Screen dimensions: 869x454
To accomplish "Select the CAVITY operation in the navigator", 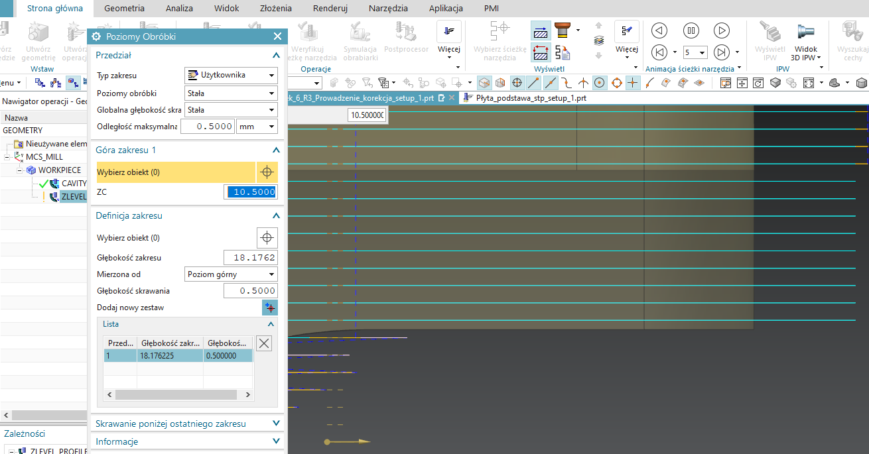I will click(73, 184).
